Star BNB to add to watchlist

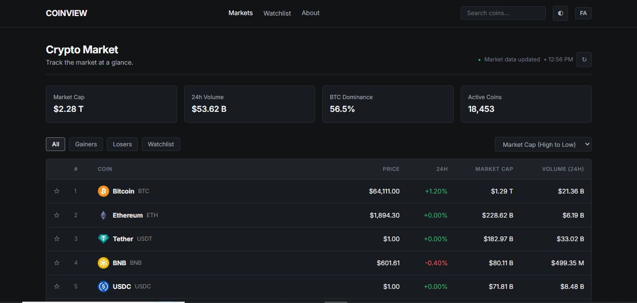point(57,263)
